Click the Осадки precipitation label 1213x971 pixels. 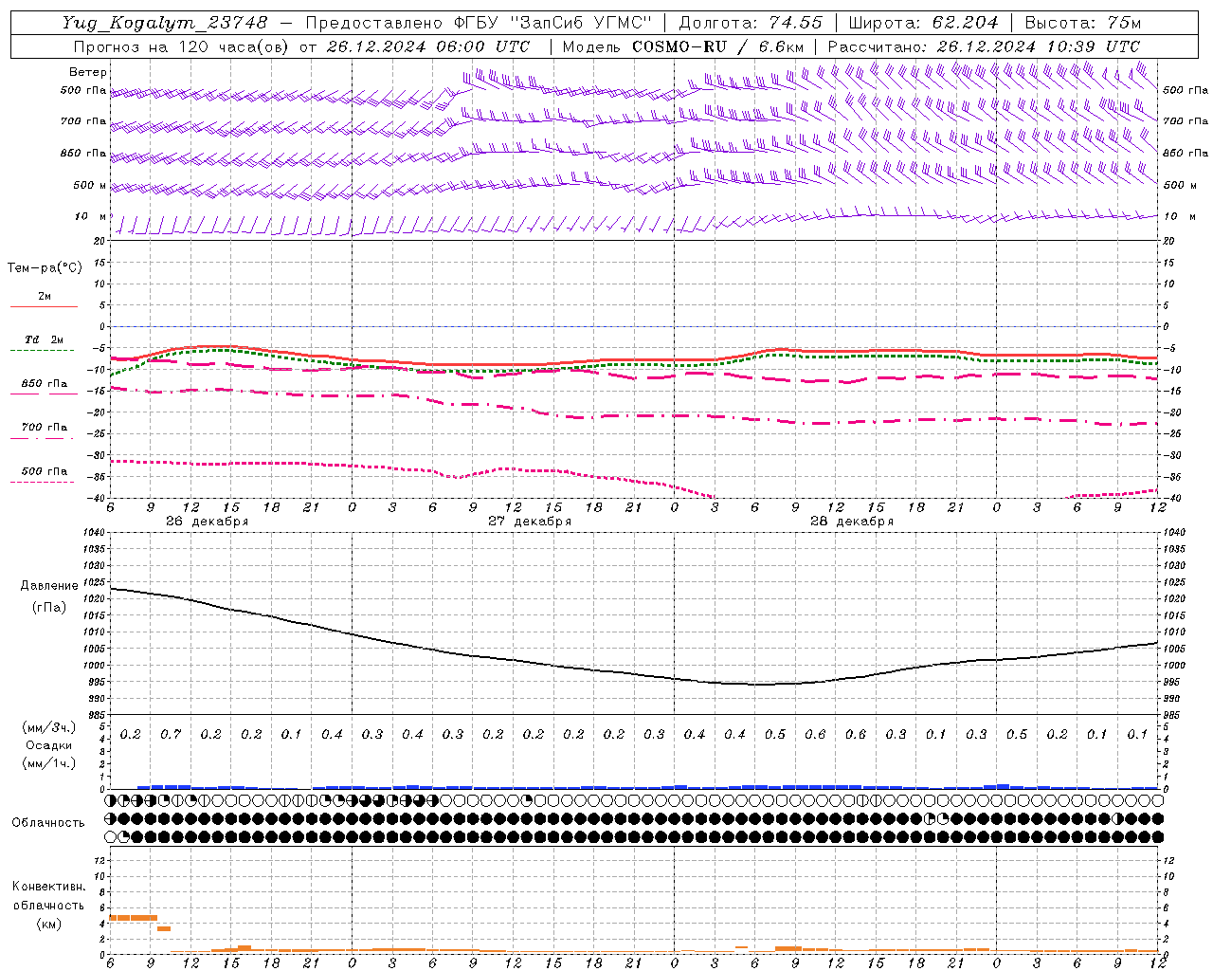point(49,745)
